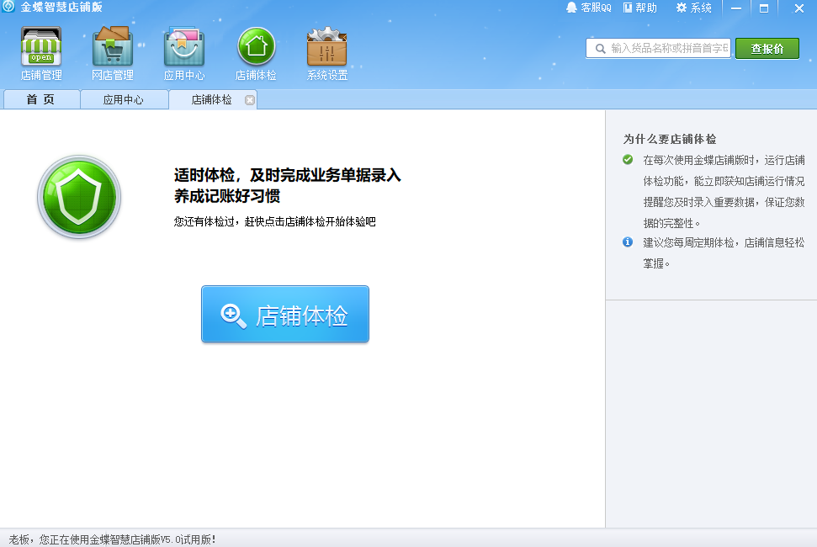Image resolution: width=817 pixels, height=547 pixels.
Task: Click text 养成记账好习惯
Action: click(x=227, y=196)
